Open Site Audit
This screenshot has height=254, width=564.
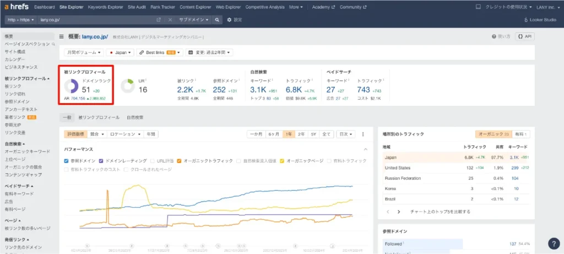(x=137, y=7)
